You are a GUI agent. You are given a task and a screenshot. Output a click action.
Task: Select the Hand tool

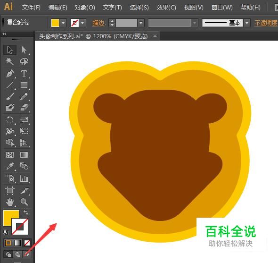coord(10,202)
